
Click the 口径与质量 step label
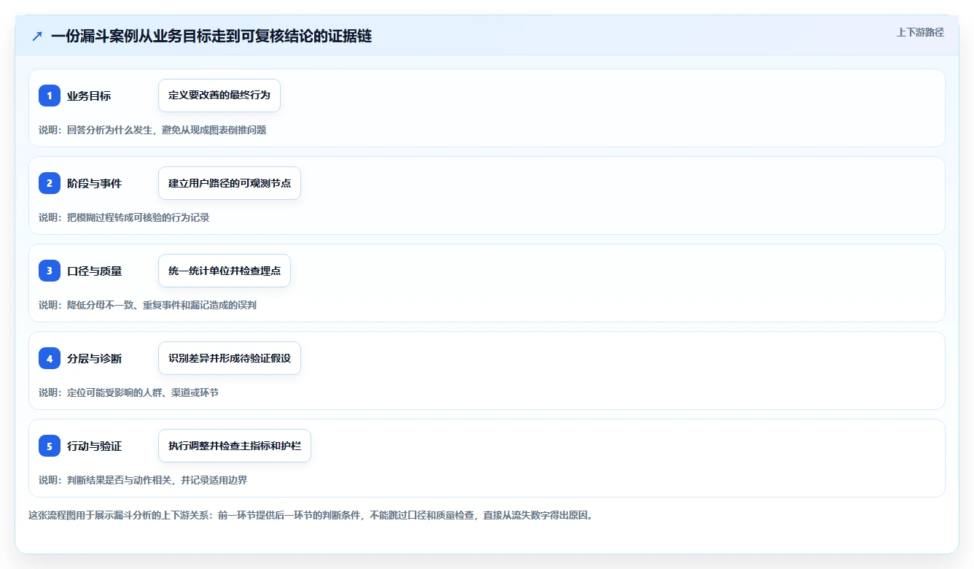[x=95, y=271]
